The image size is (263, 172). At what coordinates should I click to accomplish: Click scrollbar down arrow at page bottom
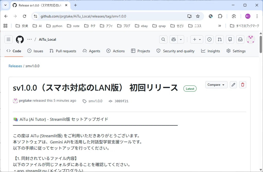[261, 170]
